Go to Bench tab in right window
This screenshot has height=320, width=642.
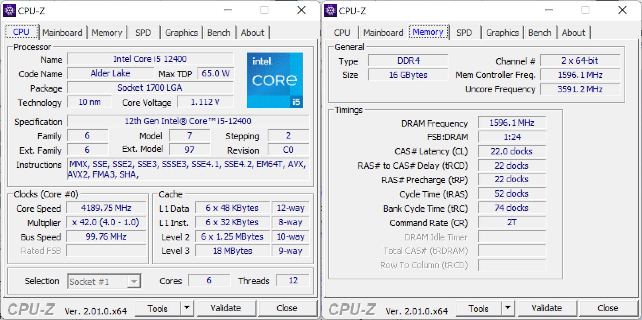click(x=540, y=33)
